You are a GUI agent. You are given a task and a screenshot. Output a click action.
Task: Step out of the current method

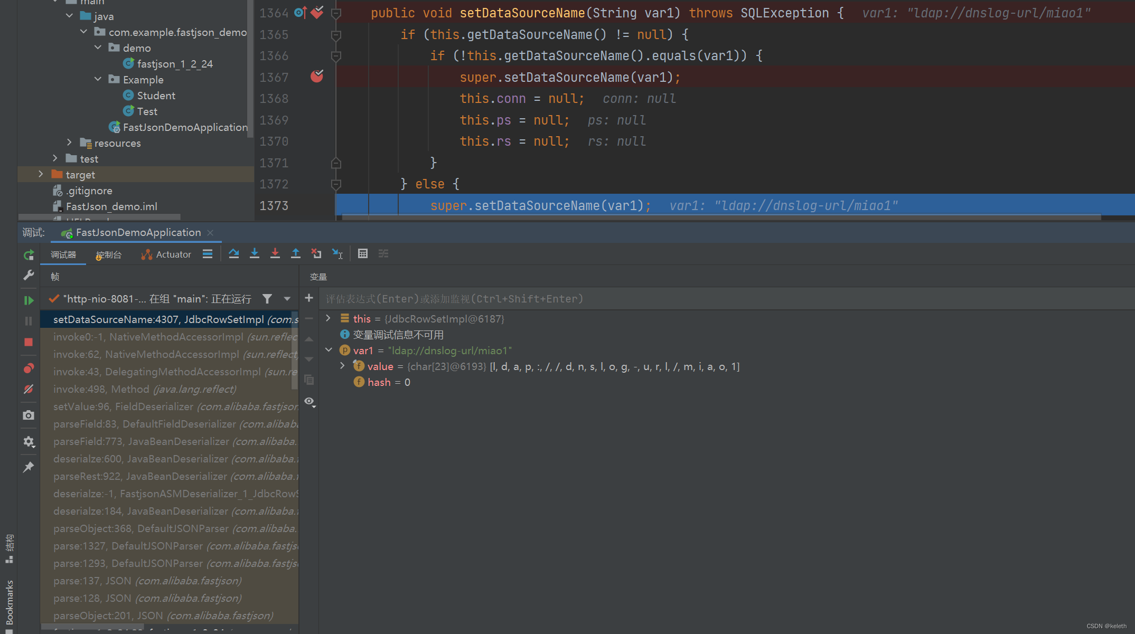point(296,254)
